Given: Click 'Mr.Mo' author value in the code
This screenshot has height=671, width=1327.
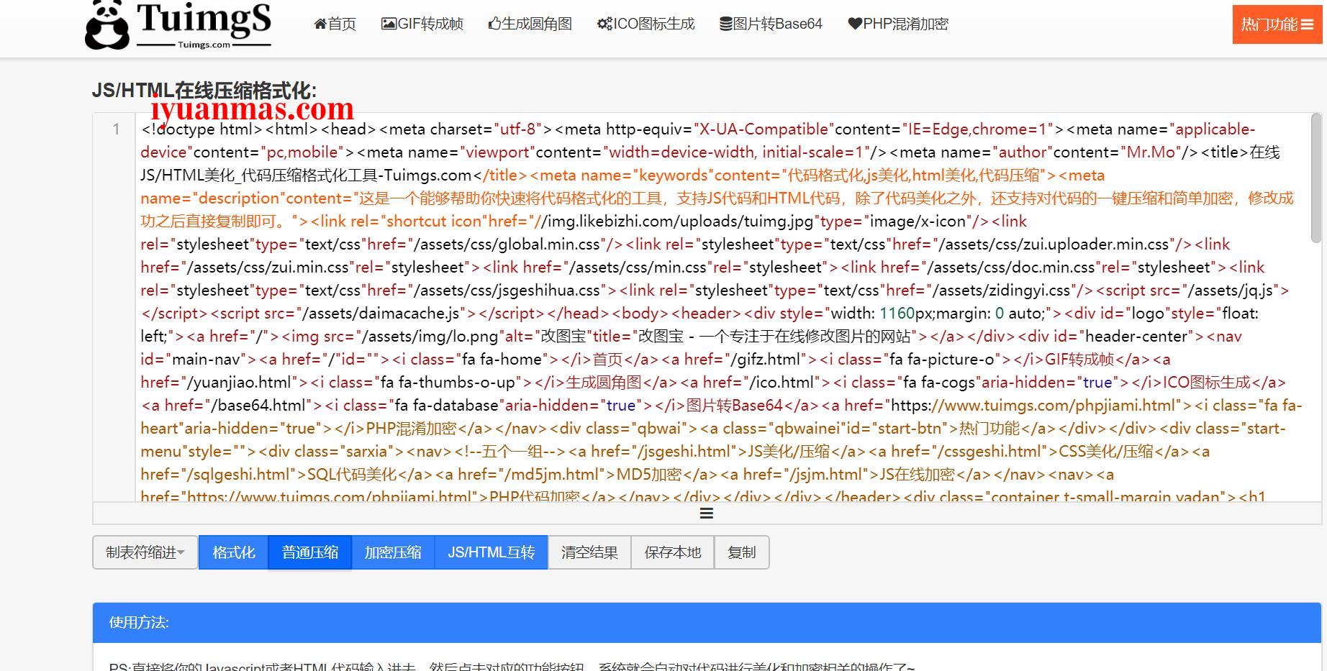Looking at the screenshot, I should 1150,152.
